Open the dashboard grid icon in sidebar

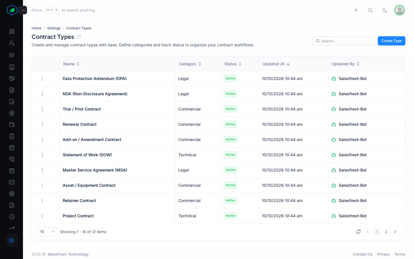(12, 31)
